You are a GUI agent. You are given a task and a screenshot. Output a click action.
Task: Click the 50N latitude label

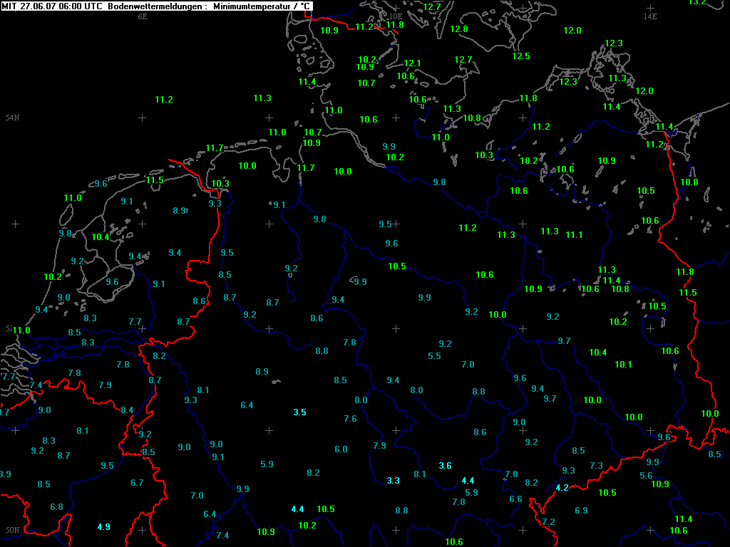tap(12, 530)
